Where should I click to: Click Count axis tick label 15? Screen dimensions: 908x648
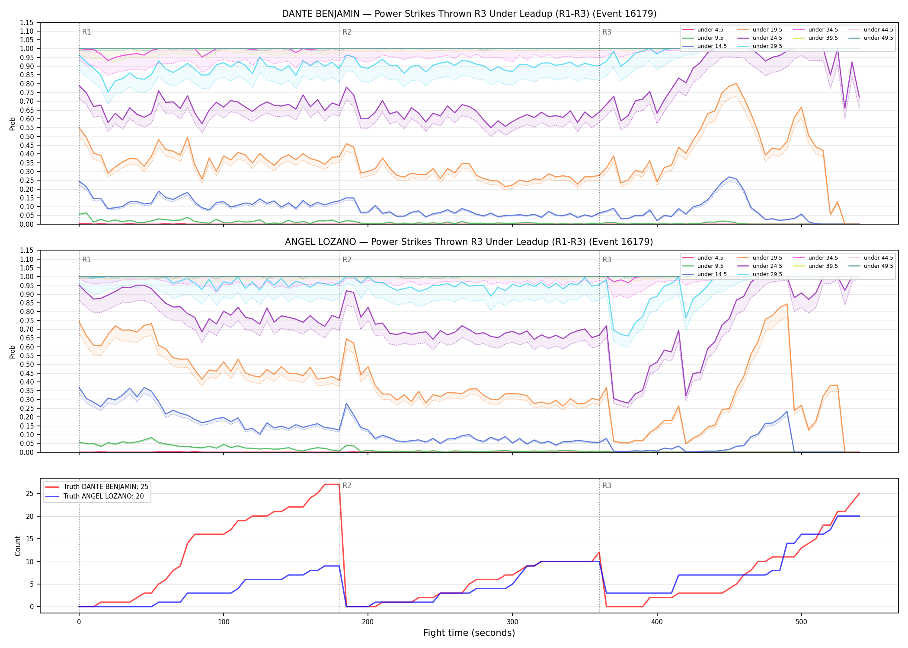(x=30, y=539)
